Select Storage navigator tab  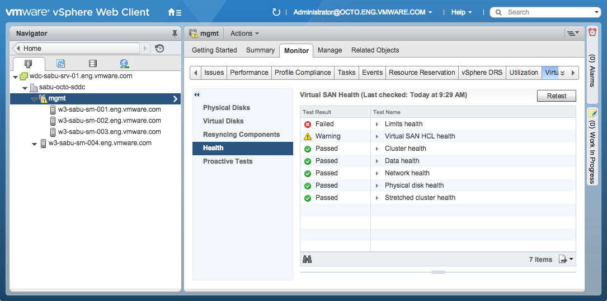[93, 63]
